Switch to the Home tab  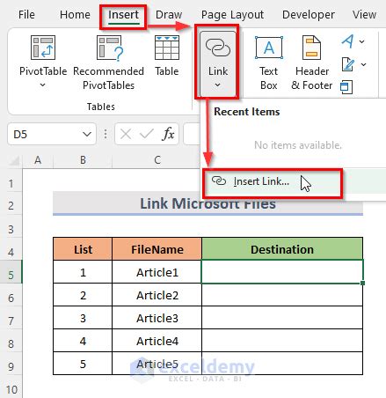[x=75, y=14]
